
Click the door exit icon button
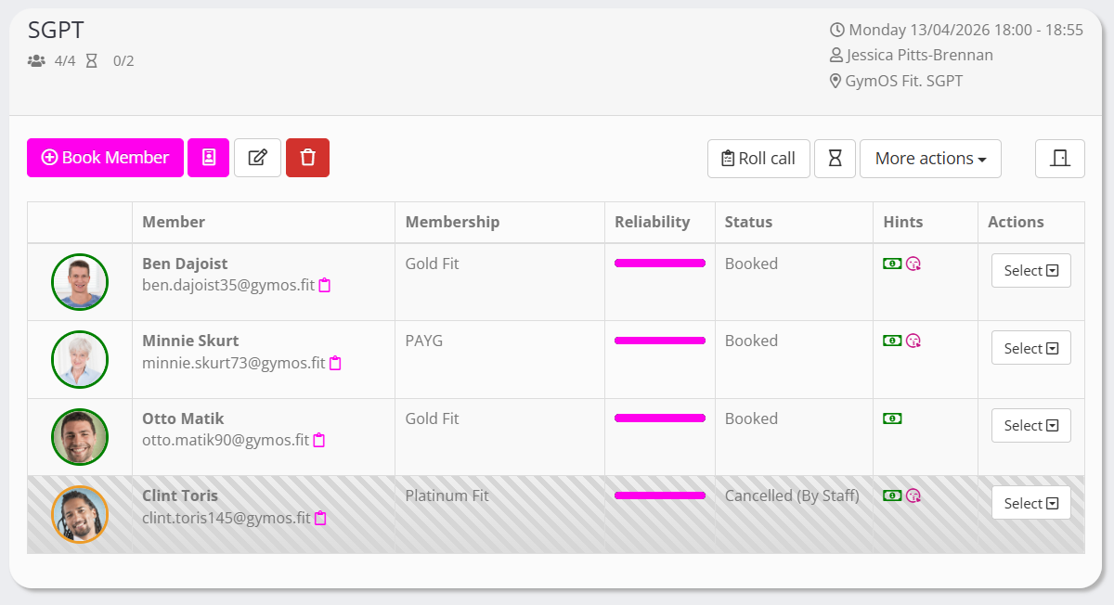point(1059,159)
